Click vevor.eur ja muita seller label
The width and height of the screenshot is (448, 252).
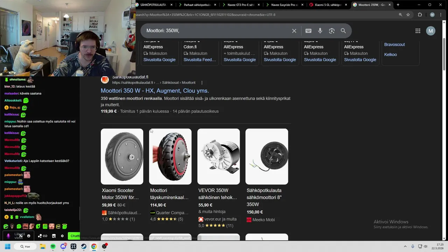pyautogui.click(x=220, y=219)
